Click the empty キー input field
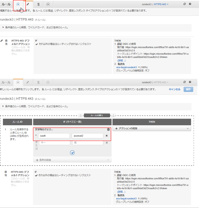199x208 pixels. click(x=55, y=143)
